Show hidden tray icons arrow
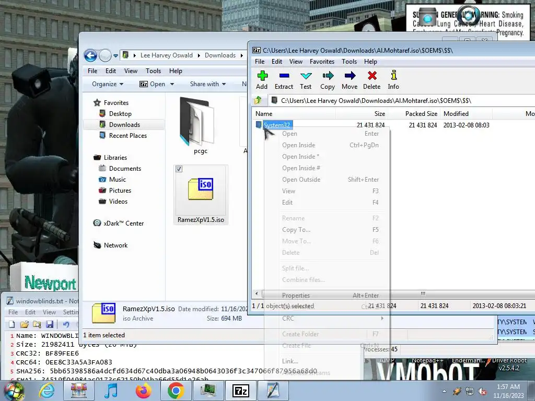This screenshot has width=535, height=401. pyautogui.click(x=444, y=392)
